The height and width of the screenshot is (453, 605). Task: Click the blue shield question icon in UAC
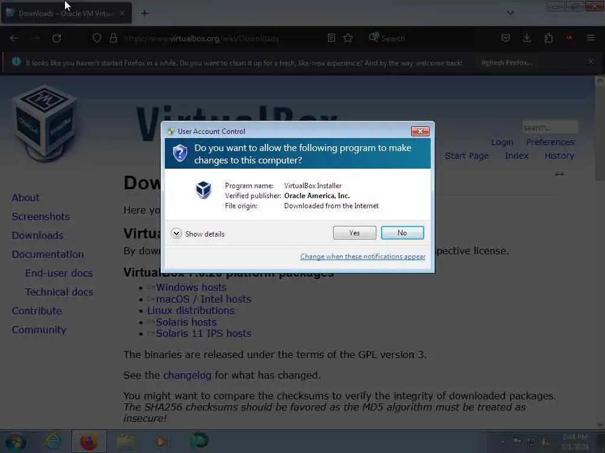tap(180, 153)
